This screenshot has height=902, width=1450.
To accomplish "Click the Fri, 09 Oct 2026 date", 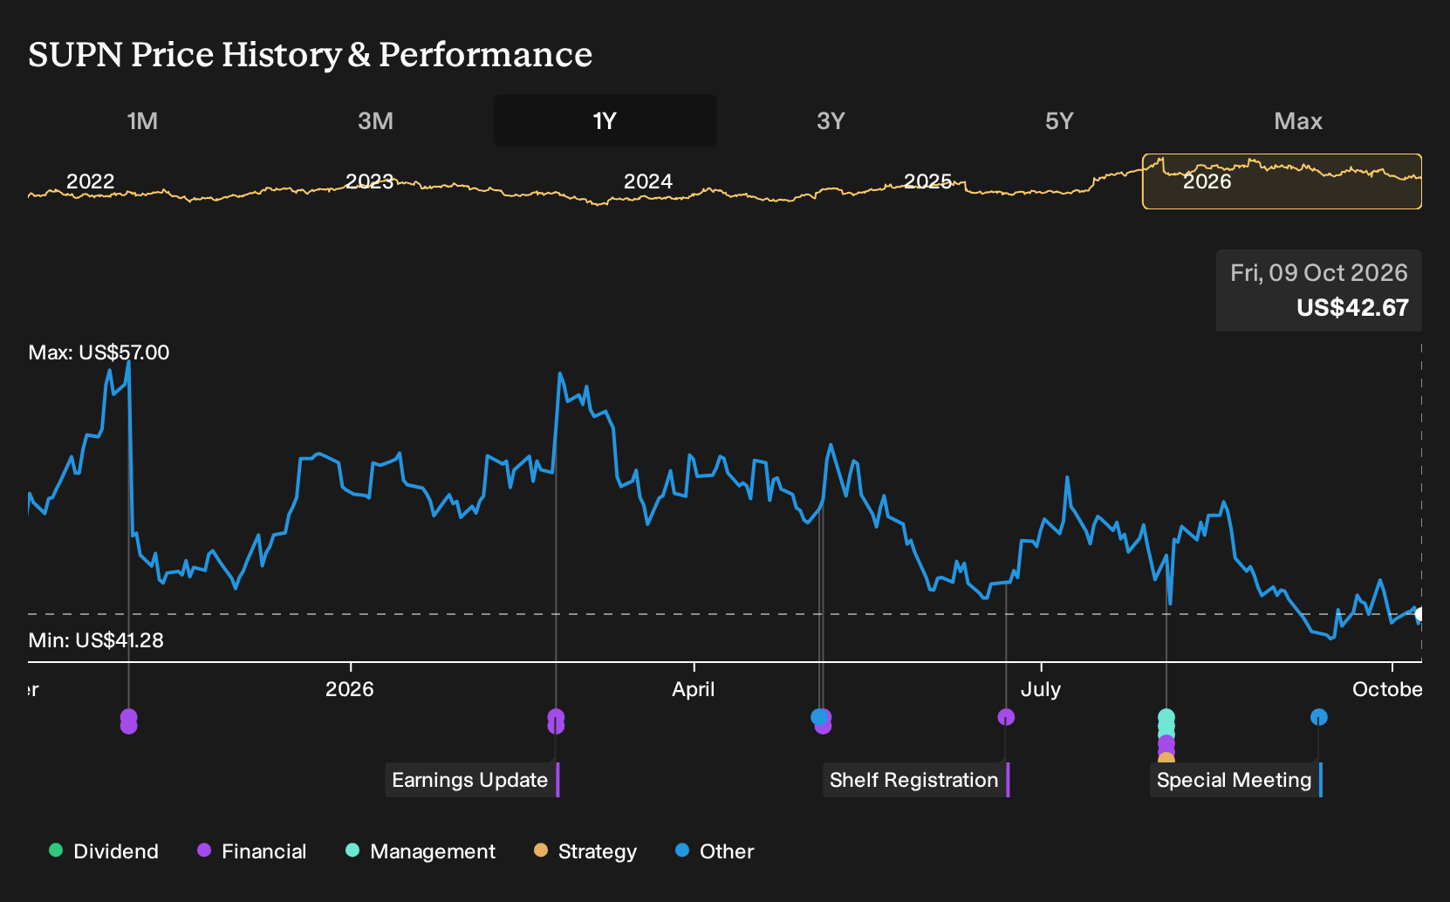I will coord(1319,273).
